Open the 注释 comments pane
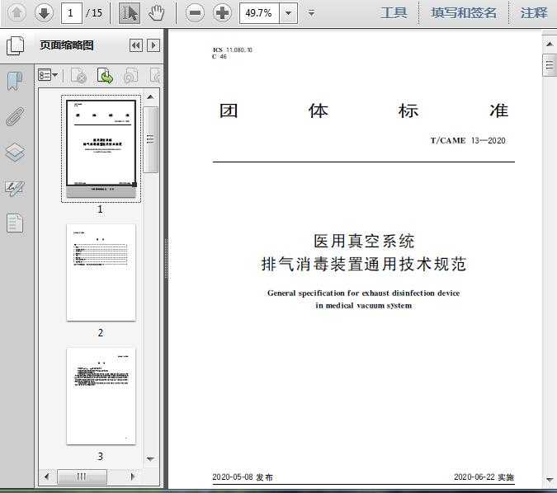This screenshot has width=557, height=493. (534, 12)
